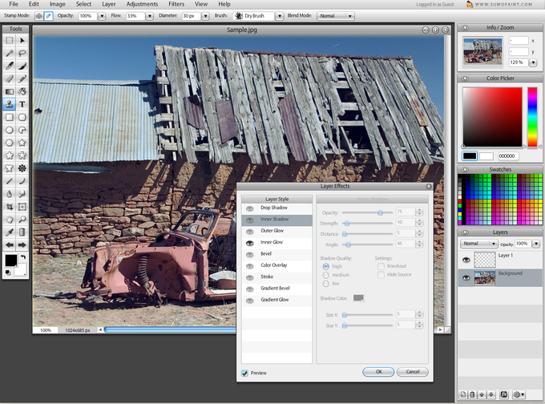The image size is (545, 404).
Task: Select the Ellipse shape tool
Action: pos(10,130)
